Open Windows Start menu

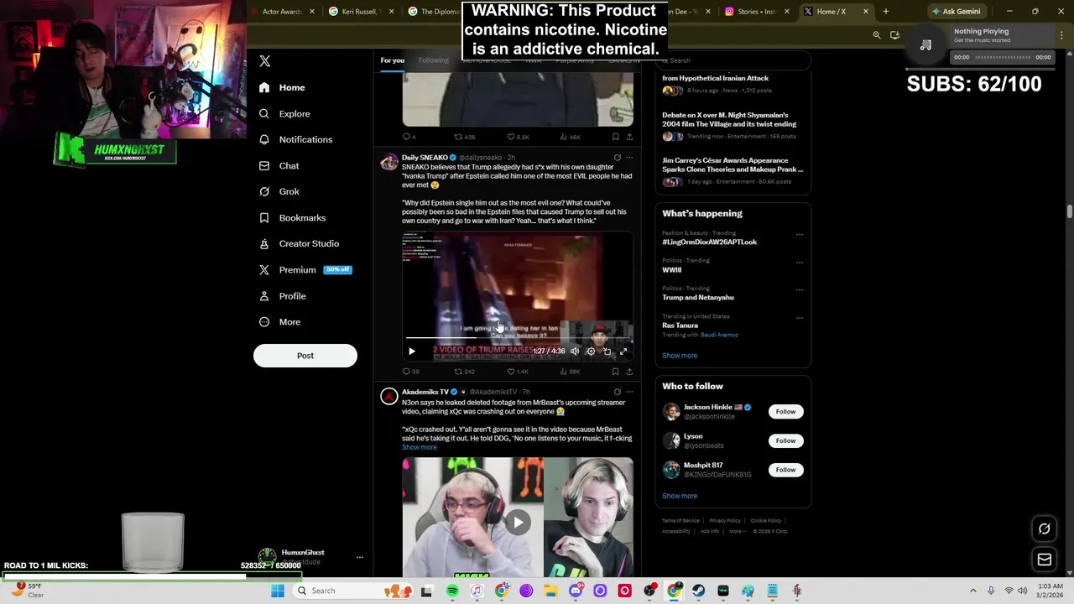(278, 591)
